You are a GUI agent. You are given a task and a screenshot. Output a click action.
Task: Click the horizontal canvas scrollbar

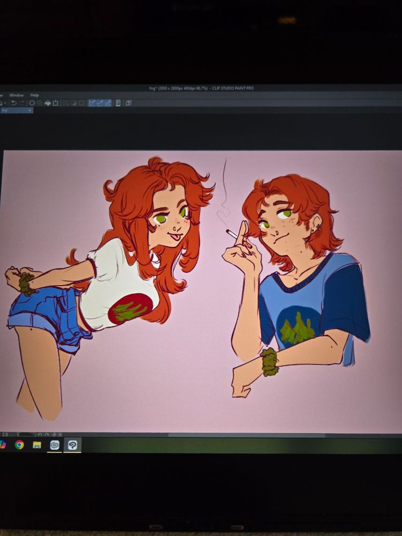tap(246, 435)
